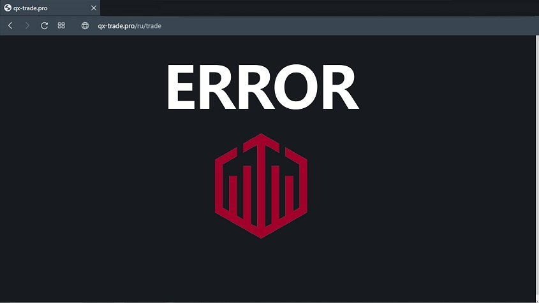Click the favicon on the qx-trade.pro tab

[x=8, y=8]
